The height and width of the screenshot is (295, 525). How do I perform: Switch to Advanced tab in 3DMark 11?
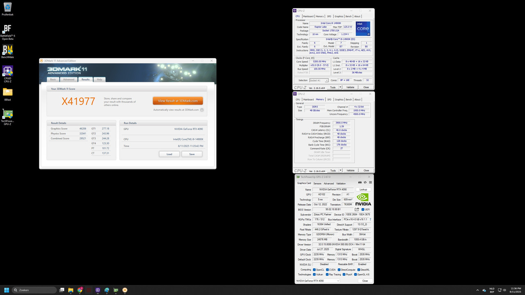(68, 79)
